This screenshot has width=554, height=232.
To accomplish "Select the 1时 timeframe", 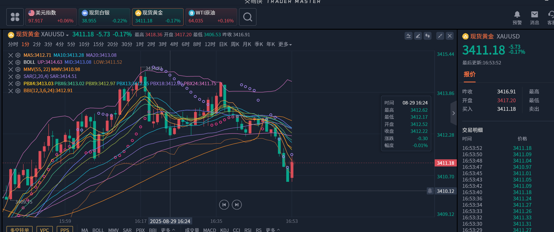I will pyautogui.click(x=140, y=45).
